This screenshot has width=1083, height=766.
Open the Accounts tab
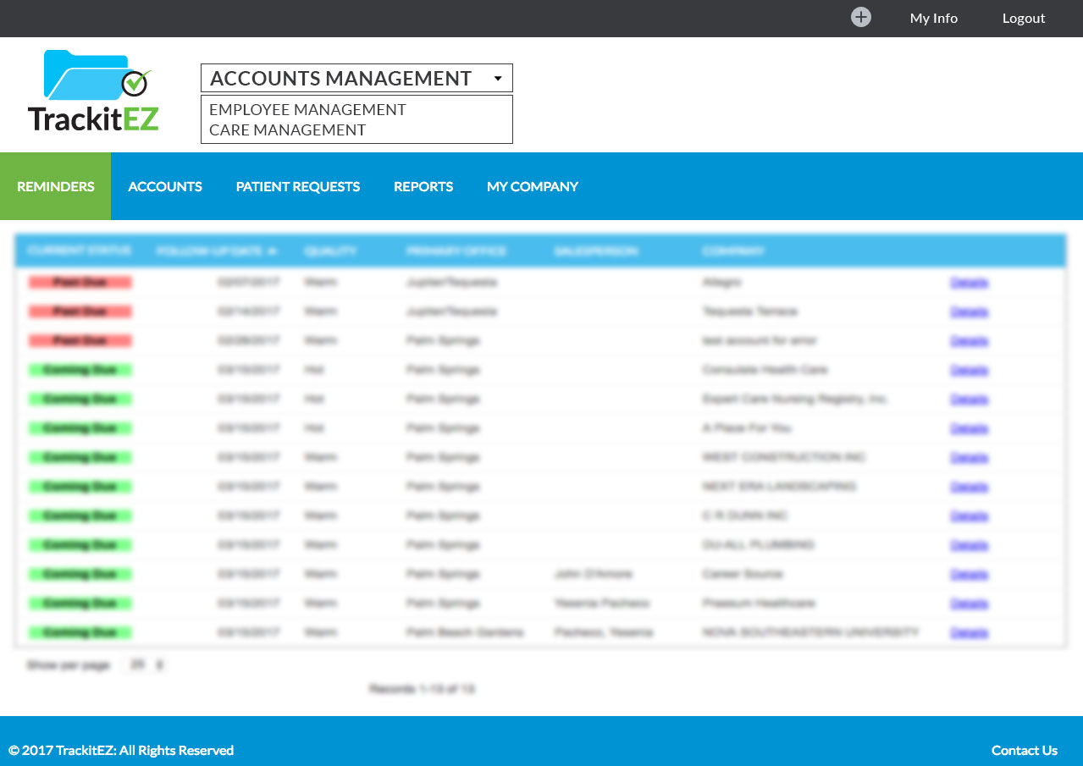click(x=165, y=186)
